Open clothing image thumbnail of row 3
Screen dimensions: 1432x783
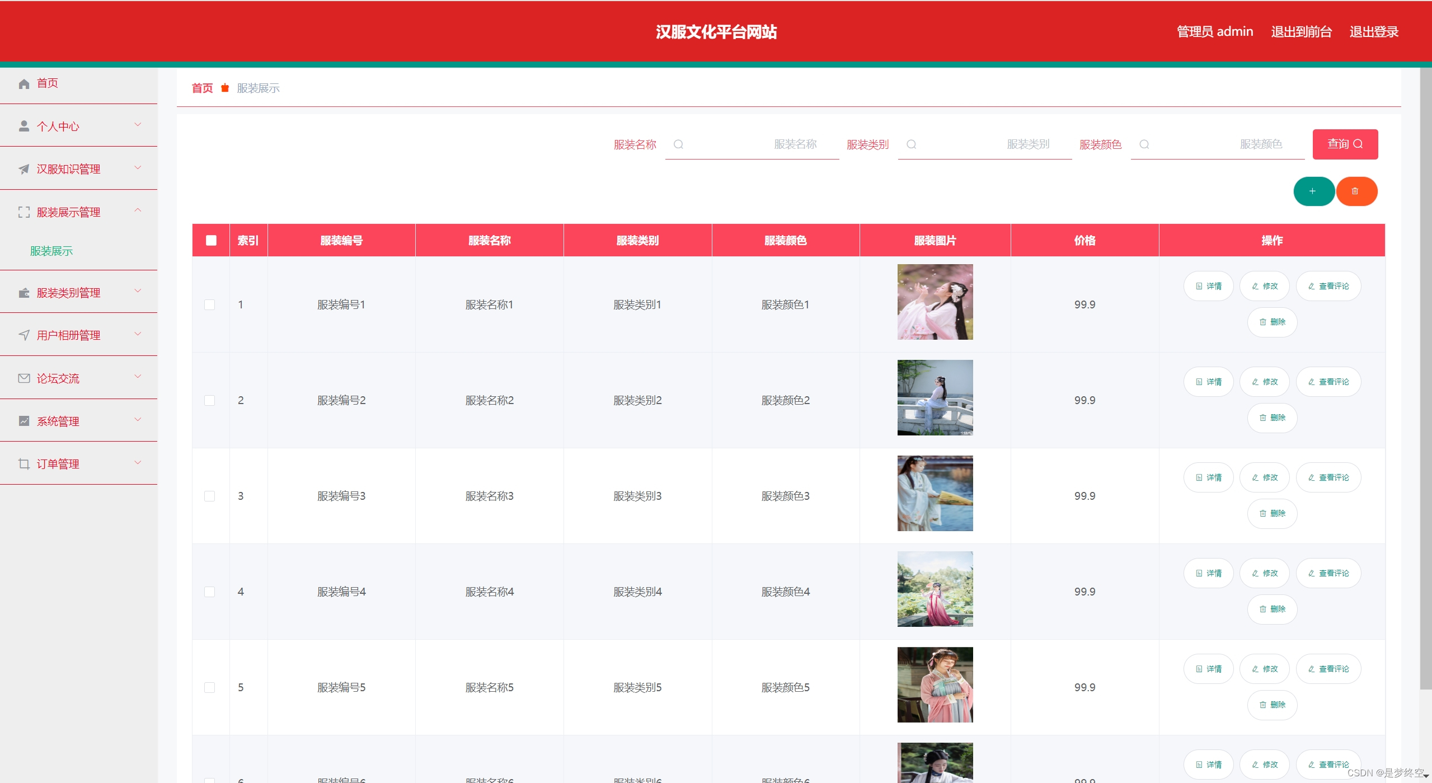(x=935, y=493)
